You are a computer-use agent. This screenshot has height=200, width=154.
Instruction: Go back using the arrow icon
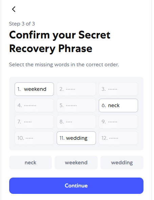(x=14, y=9)
